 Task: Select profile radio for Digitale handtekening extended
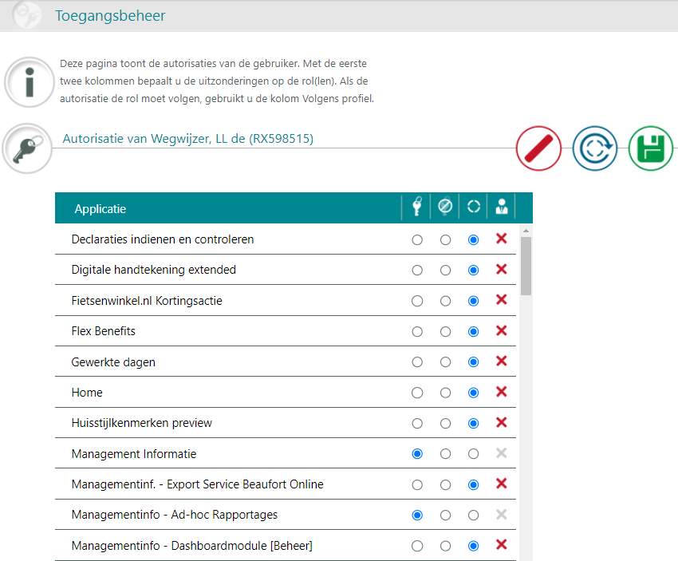click(x=474, y=271)
